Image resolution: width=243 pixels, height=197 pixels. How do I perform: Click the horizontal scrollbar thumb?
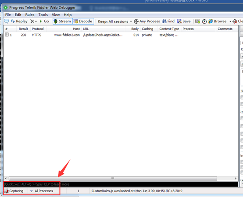113,179
